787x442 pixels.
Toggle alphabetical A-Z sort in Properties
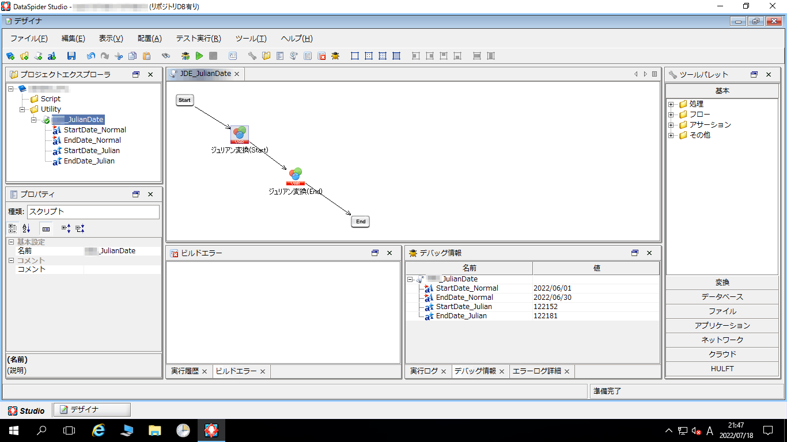27,228
